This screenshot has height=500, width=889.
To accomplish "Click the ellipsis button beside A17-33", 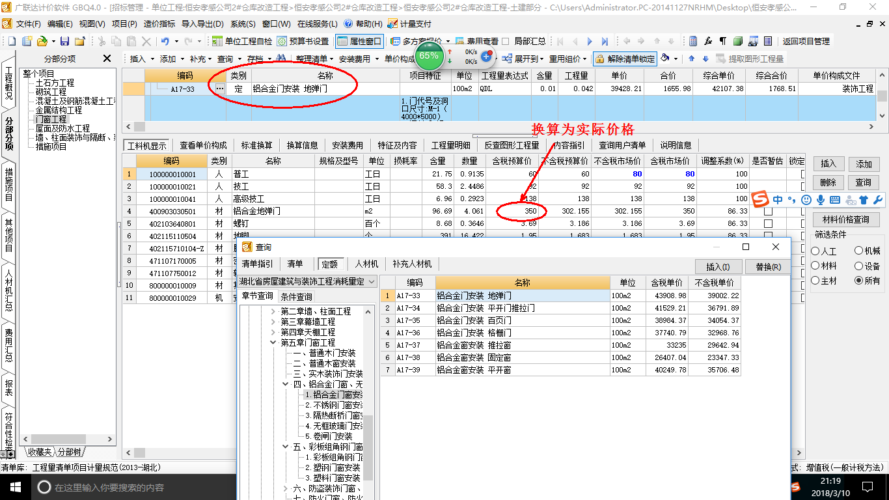I will (x=219, y=89).
